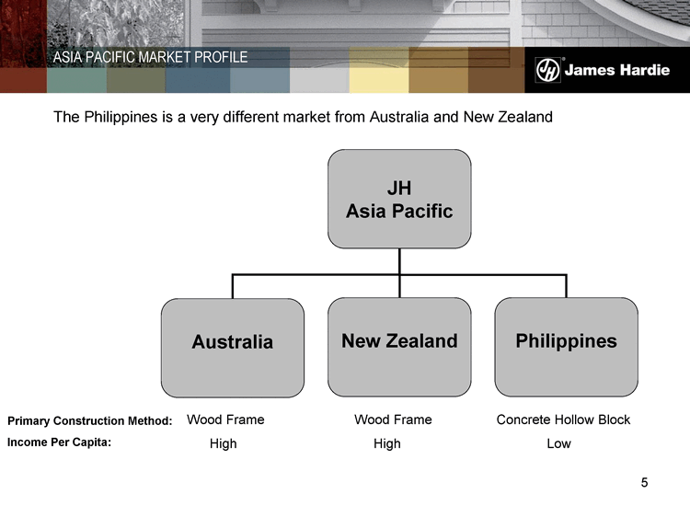Click the Primary Construction Method label

point(90,421)
